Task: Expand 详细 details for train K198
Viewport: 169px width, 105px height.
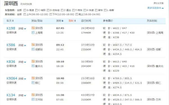Action: [22, 29]
